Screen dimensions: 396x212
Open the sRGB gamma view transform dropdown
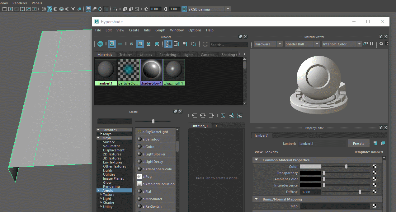coord(210,9)
